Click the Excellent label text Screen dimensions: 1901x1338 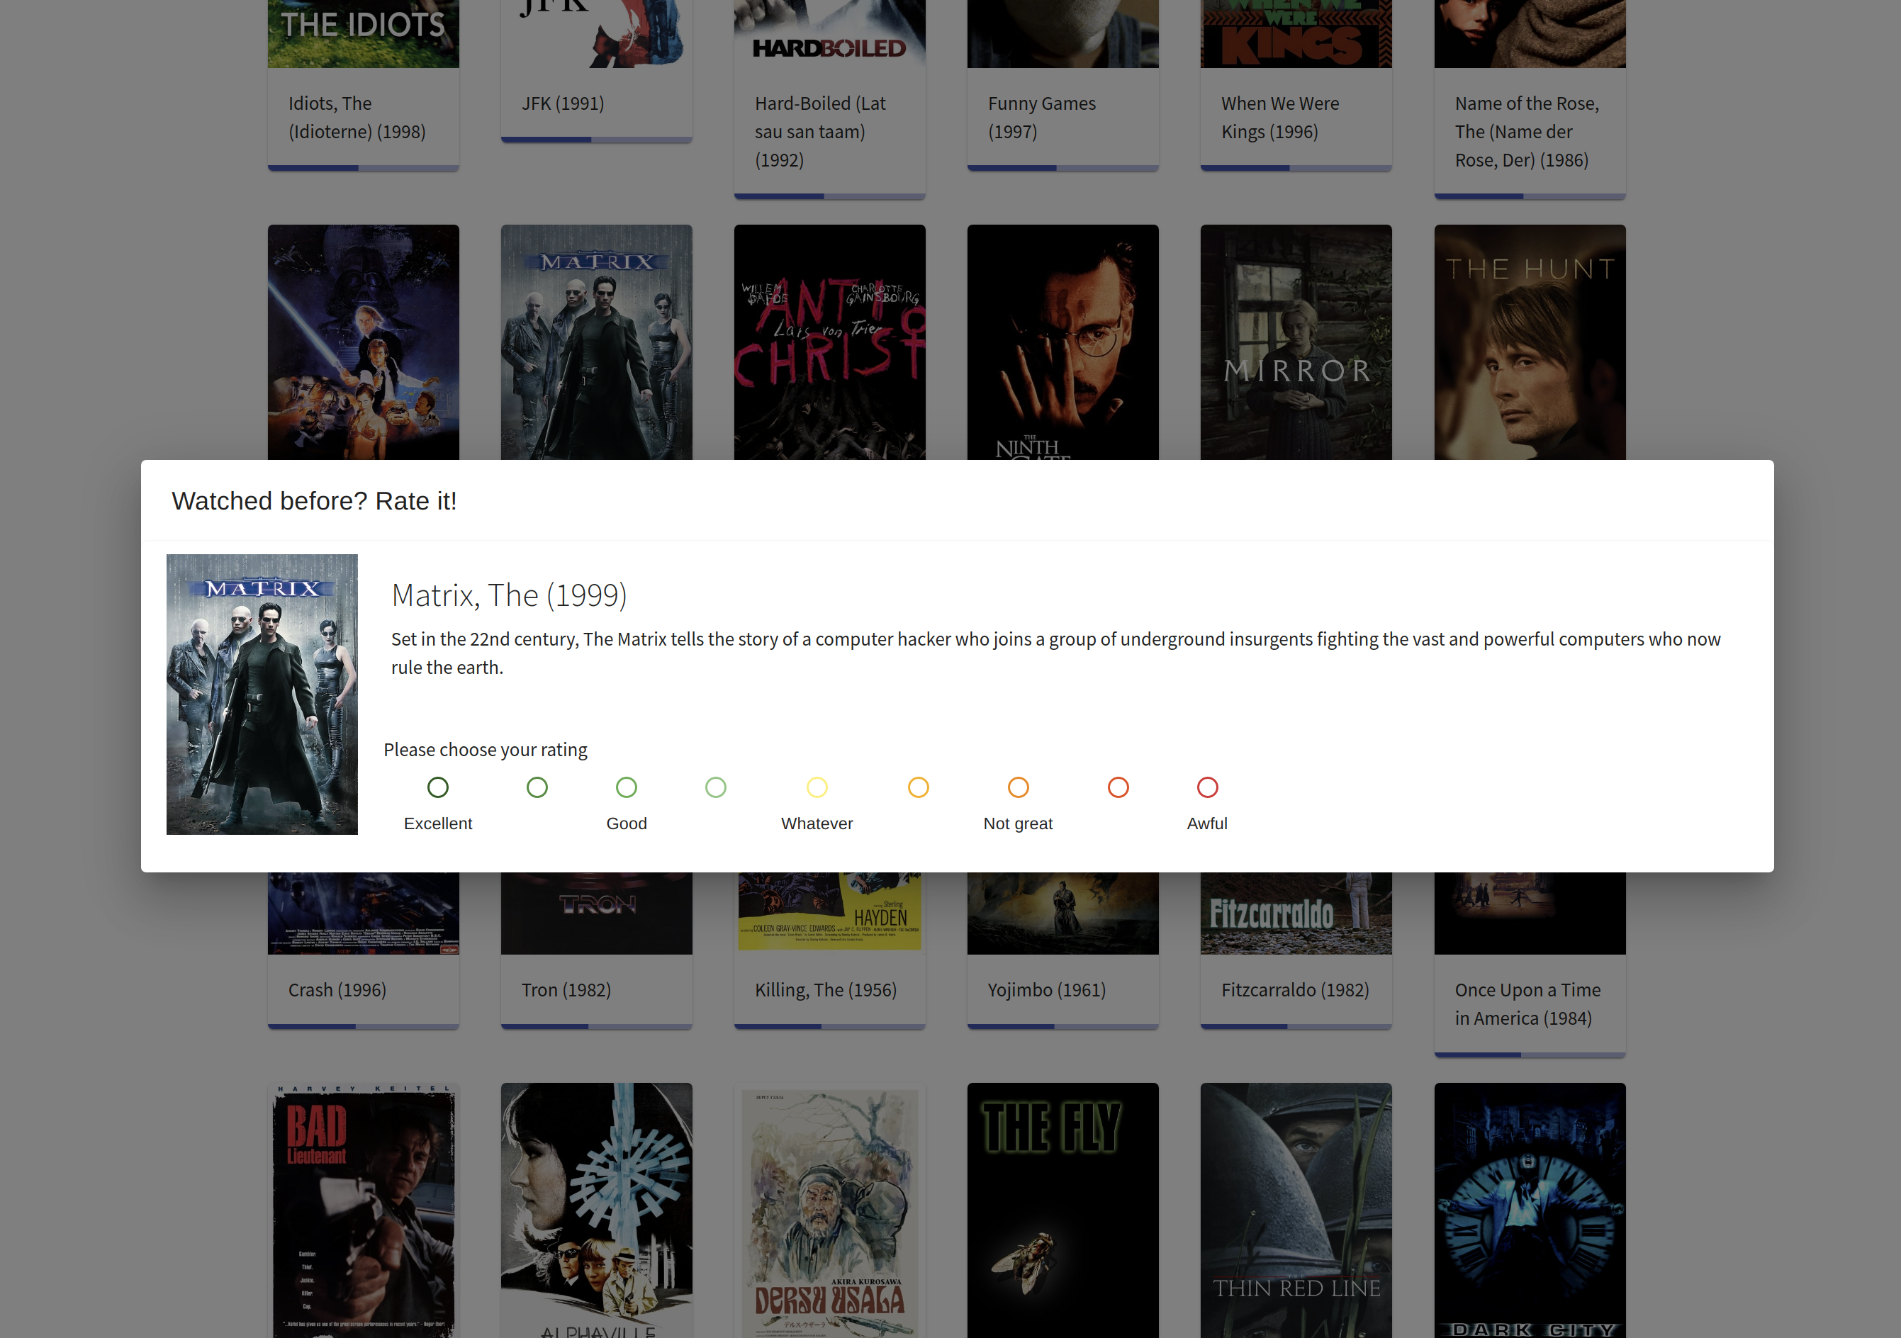click(x=438, y=823)
